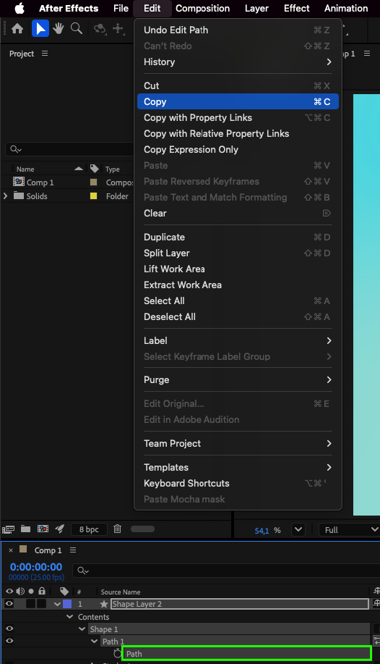Toggle solo switch for Shape Layer 2
380x664 pixels.
[30, 604]
